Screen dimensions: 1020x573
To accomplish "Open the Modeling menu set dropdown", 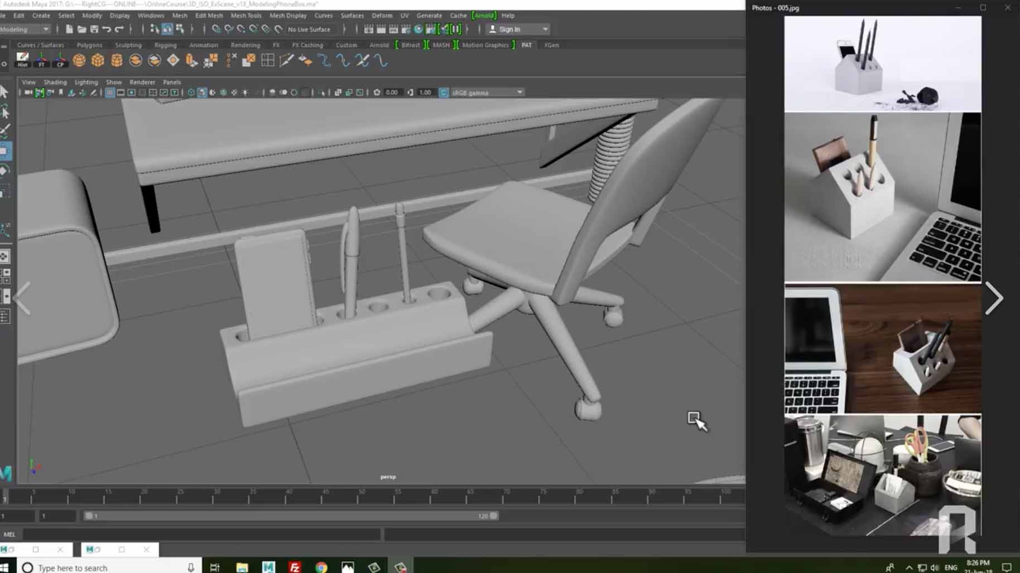I will tap(26, 29).
